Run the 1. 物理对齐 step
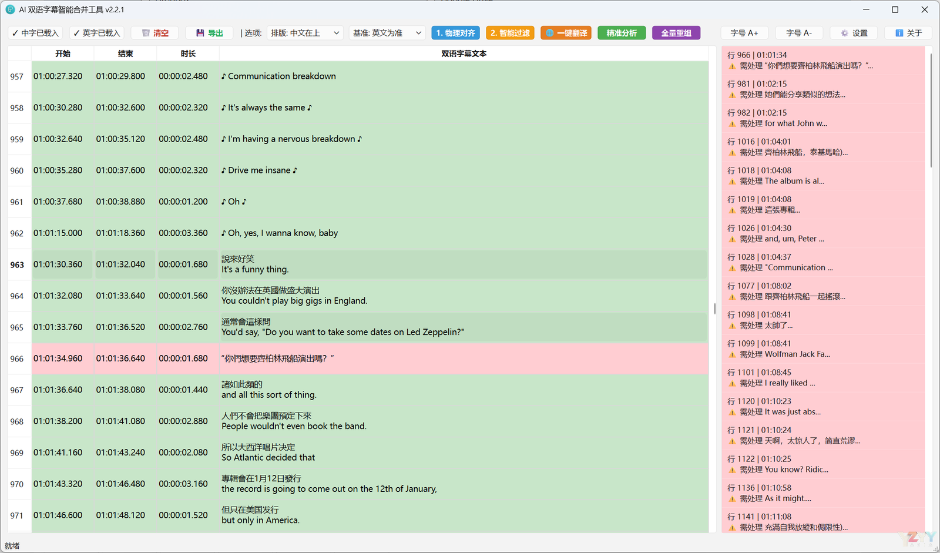Viewport: 940px width, 553px height. coord(455,33)
